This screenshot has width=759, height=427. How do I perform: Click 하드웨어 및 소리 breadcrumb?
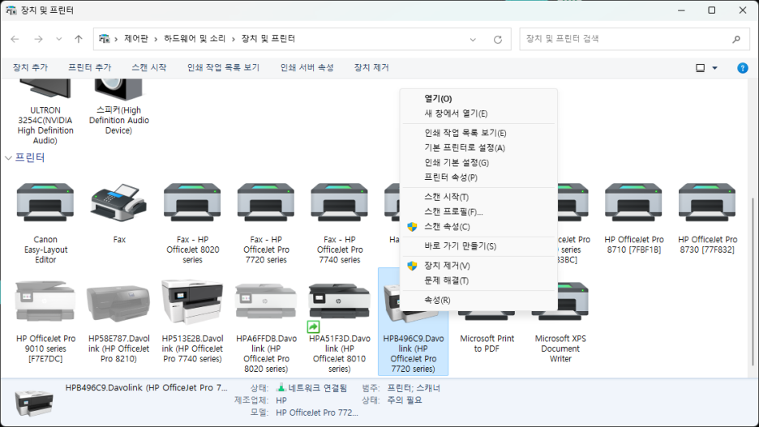tap(195, 39)
